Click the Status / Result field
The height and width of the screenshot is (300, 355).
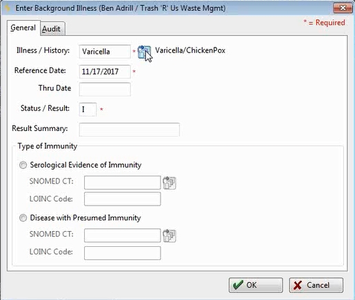[x=88, y=110]
